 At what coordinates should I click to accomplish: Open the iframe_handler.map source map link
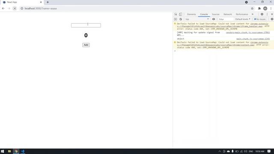223,25
